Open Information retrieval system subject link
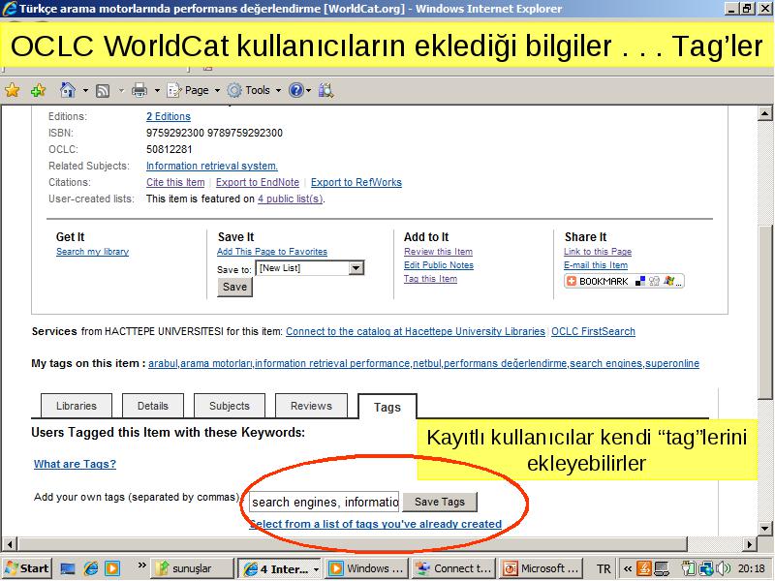Screen dimensions: 775x581 (x=211, y=166)
